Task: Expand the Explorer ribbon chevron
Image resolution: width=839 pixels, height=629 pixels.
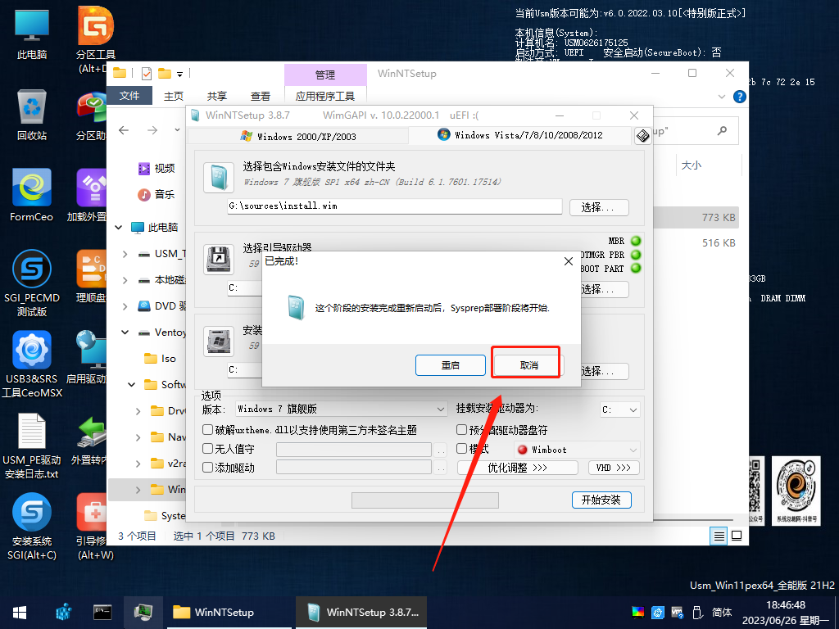Action: pos(721,97)
